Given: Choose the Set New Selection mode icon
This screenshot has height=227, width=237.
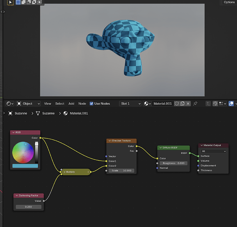Looking at the screenshot, I should click(x=18, y=2).
